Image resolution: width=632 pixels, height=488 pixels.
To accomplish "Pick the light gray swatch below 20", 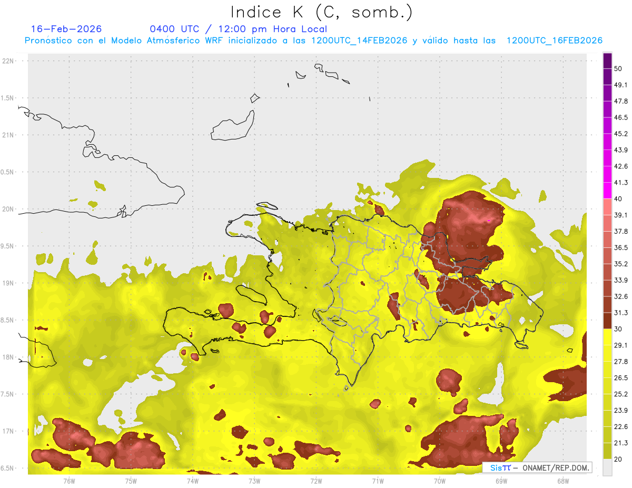I will coord(607,467).
